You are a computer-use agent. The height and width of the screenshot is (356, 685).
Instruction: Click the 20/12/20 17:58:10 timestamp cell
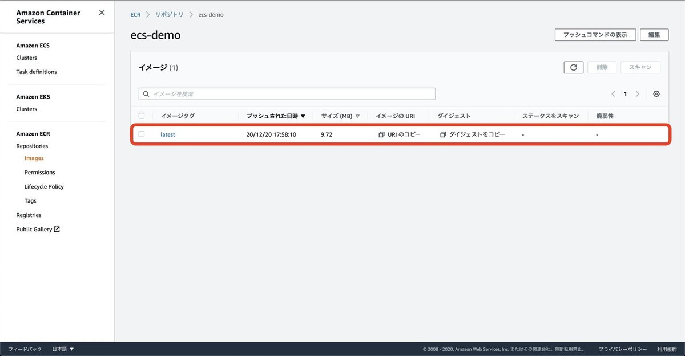point(271,135)
